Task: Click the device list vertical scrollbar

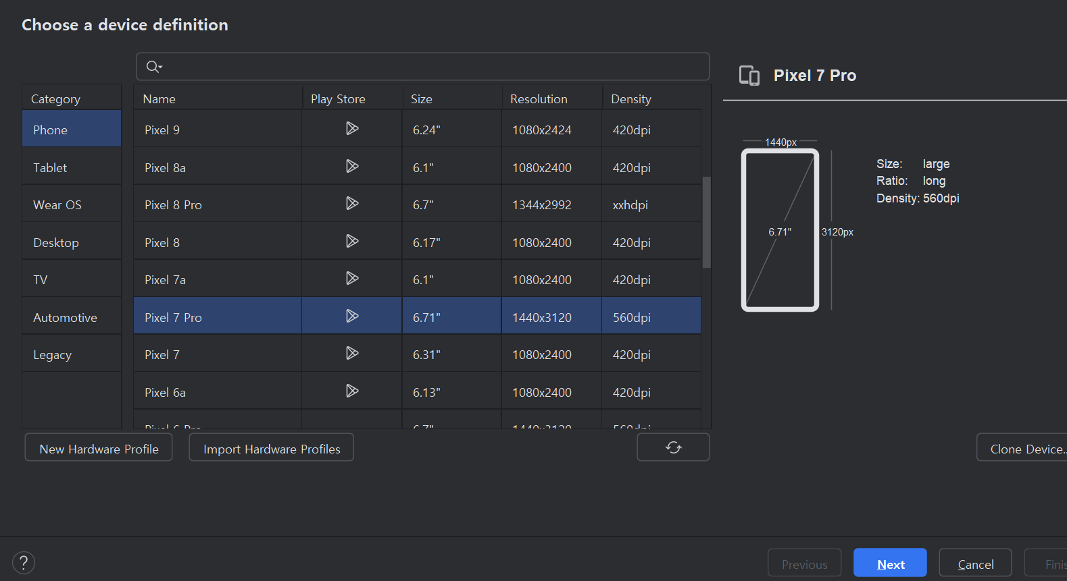Action: click(x=707, y=222)
